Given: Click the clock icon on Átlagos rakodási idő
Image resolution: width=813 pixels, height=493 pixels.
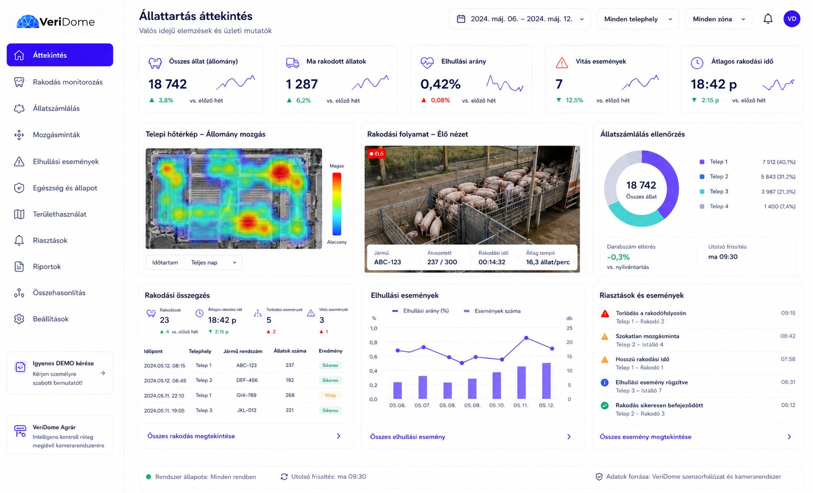Looking at the screenshot, I should [x=697, y=63].
